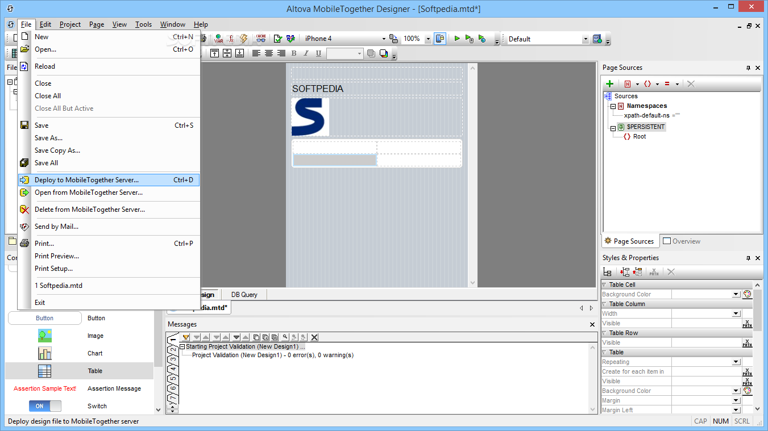Toggle Underline formatting
The width and height of the screenshot is (768, 431).
318,53
